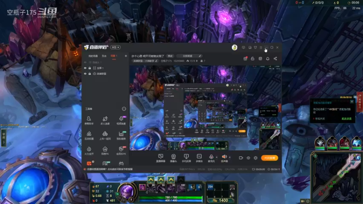Click the stream preview canvas
The width and height of the screenshot is (363, 204).
point(205,108)
